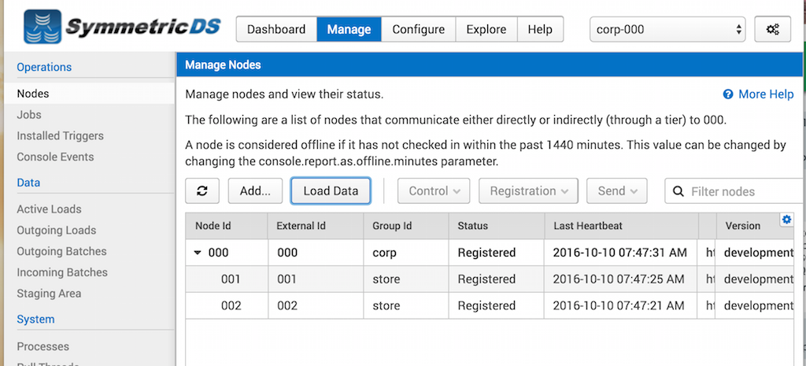The width and height of the screenshot is (806, 366).
Task: Click the SymmetricDS logo
Action: coord(122,28)
